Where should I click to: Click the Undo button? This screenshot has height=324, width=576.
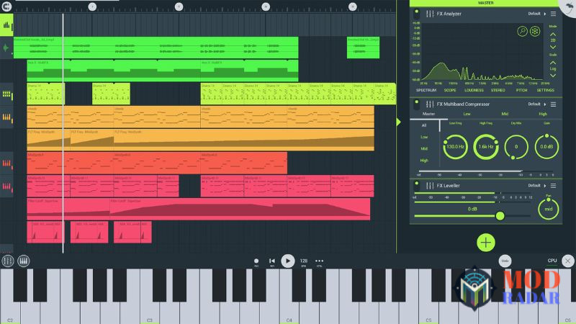[x=505, y=261]
